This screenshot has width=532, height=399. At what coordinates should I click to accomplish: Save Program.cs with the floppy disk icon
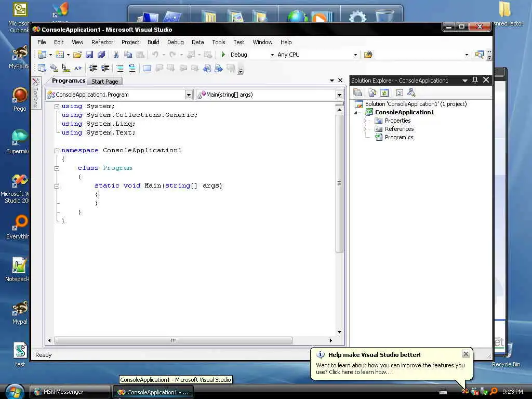pyautogui.click(x=89, y=55)
